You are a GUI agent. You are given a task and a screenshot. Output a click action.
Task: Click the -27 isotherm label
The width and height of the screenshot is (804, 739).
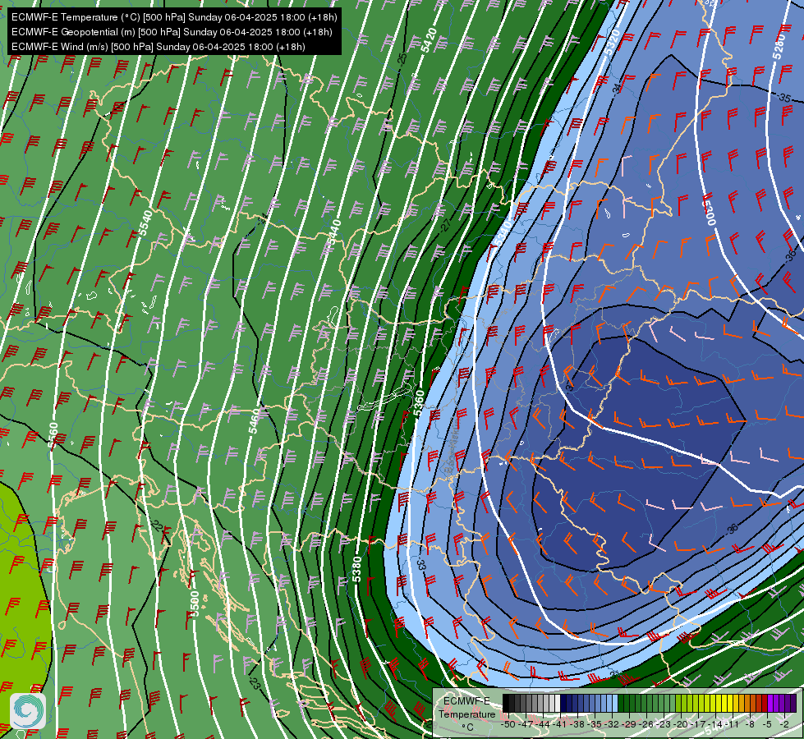[x=445, y=225]
